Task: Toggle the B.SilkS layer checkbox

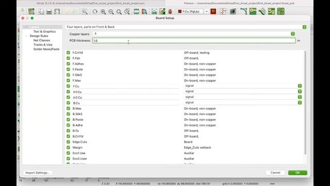Action: pyautogui.click(x=68, y=114)
